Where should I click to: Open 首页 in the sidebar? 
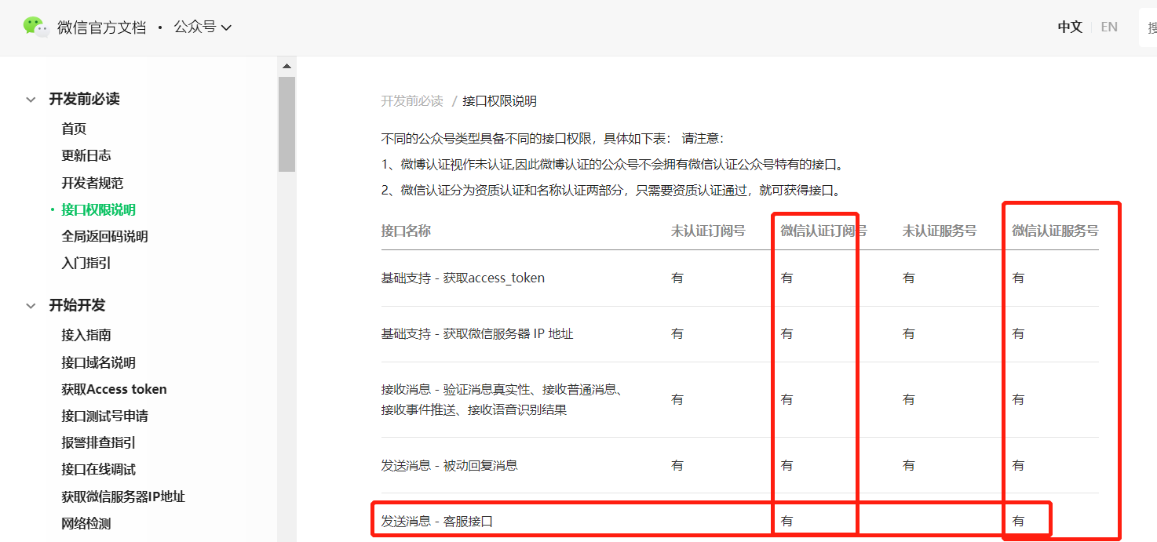click(74, 129)
